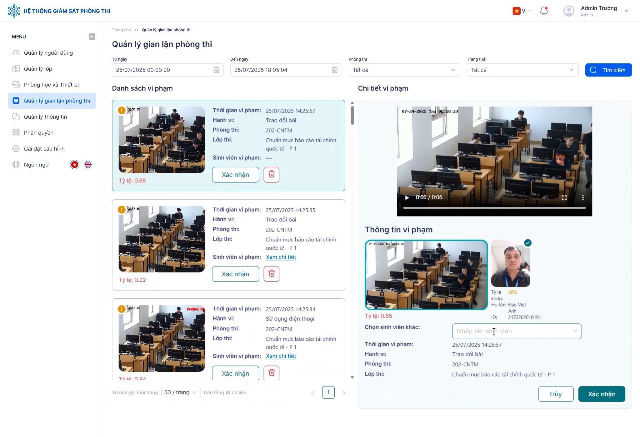Open the Phòng thi dropdown
Screen dimensions: 640x437
tap(404, 70)
